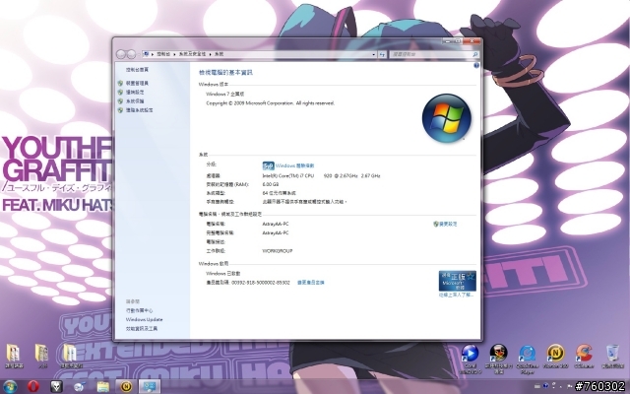
Task: Click the yellow Norton taskbar icon
Action: [126, 386]
